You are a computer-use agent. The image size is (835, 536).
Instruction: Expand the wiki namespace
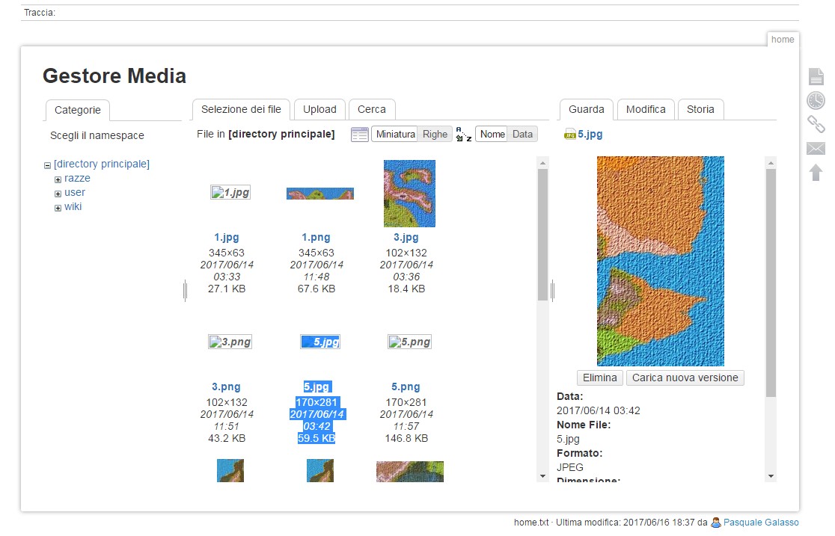coord(58,207)
